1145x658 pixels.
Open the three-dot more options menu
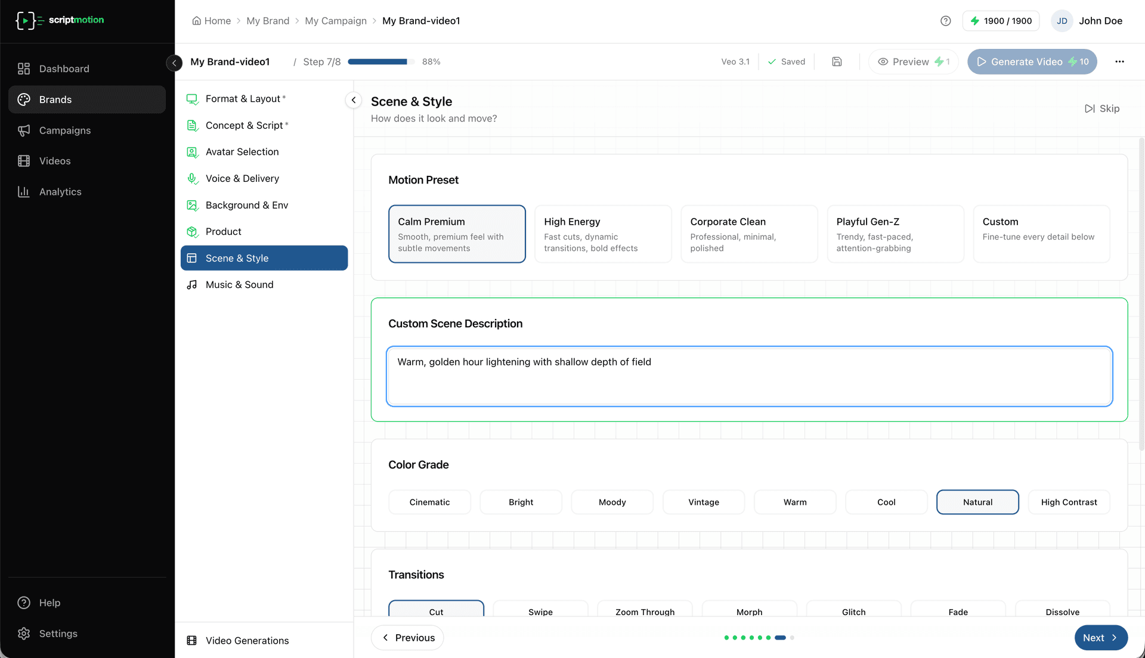tap(1119, 61)
